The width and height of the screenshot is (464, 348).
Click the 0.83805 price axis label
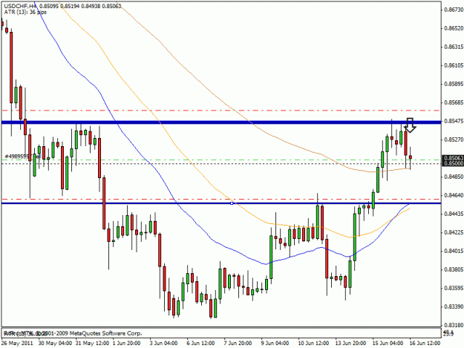(454, 269)
